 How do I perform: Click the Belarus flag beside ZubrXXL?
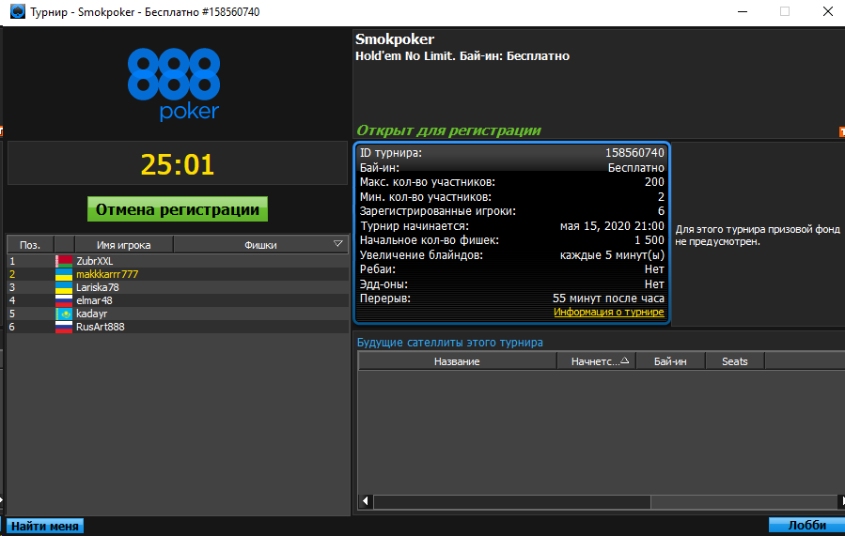pyautogui.click(x=64, y=261)
